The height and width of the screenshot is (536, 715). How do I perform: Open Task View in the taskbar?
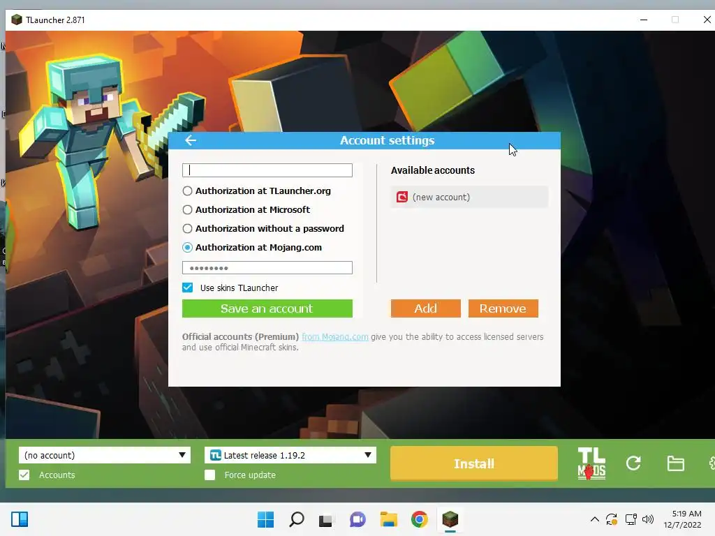tap(325, 519)
